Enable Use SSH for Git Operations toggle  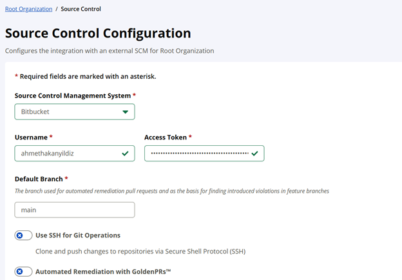(x=23, y=235)
